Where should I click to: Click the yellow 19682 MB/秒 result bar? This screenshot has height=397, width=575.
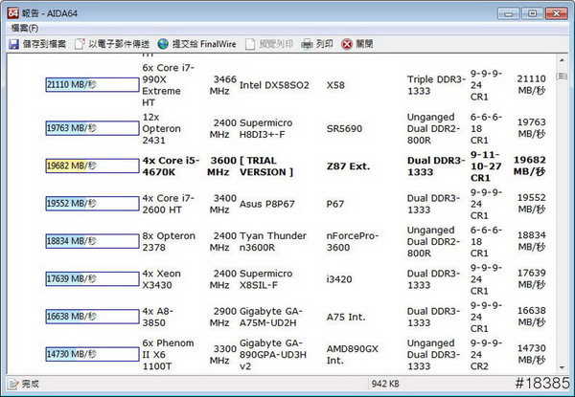(x=92, y=165)
